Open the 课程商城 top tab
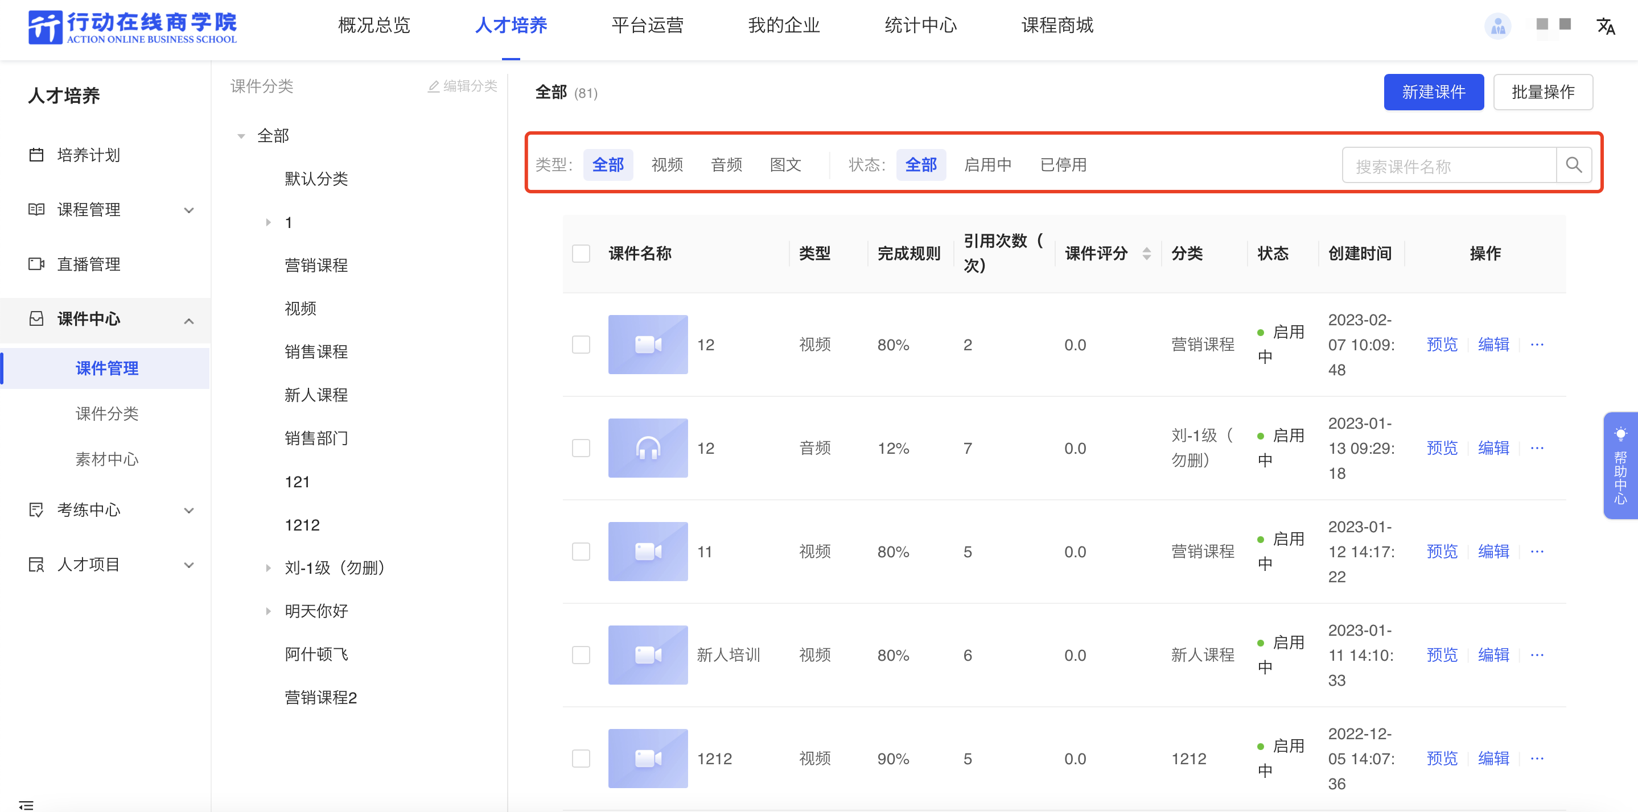 [x=1057, y=26]
